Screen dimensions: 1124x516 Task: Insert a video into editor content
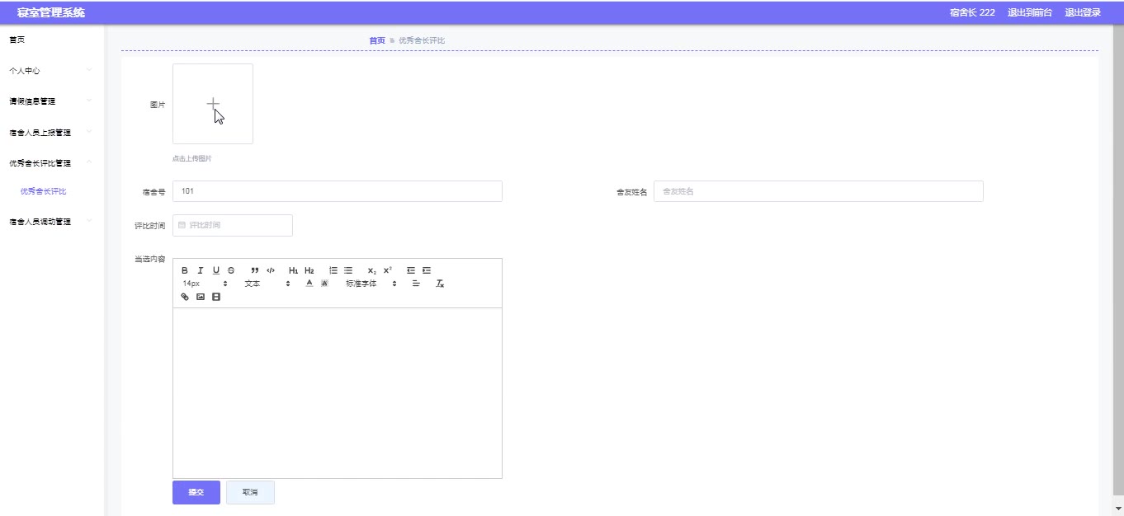tap(216, 297)
